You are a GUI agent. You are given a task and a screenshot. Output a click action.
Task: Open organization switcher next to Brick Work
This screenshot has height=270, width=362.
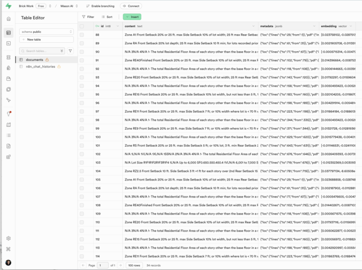pos(50,6)
